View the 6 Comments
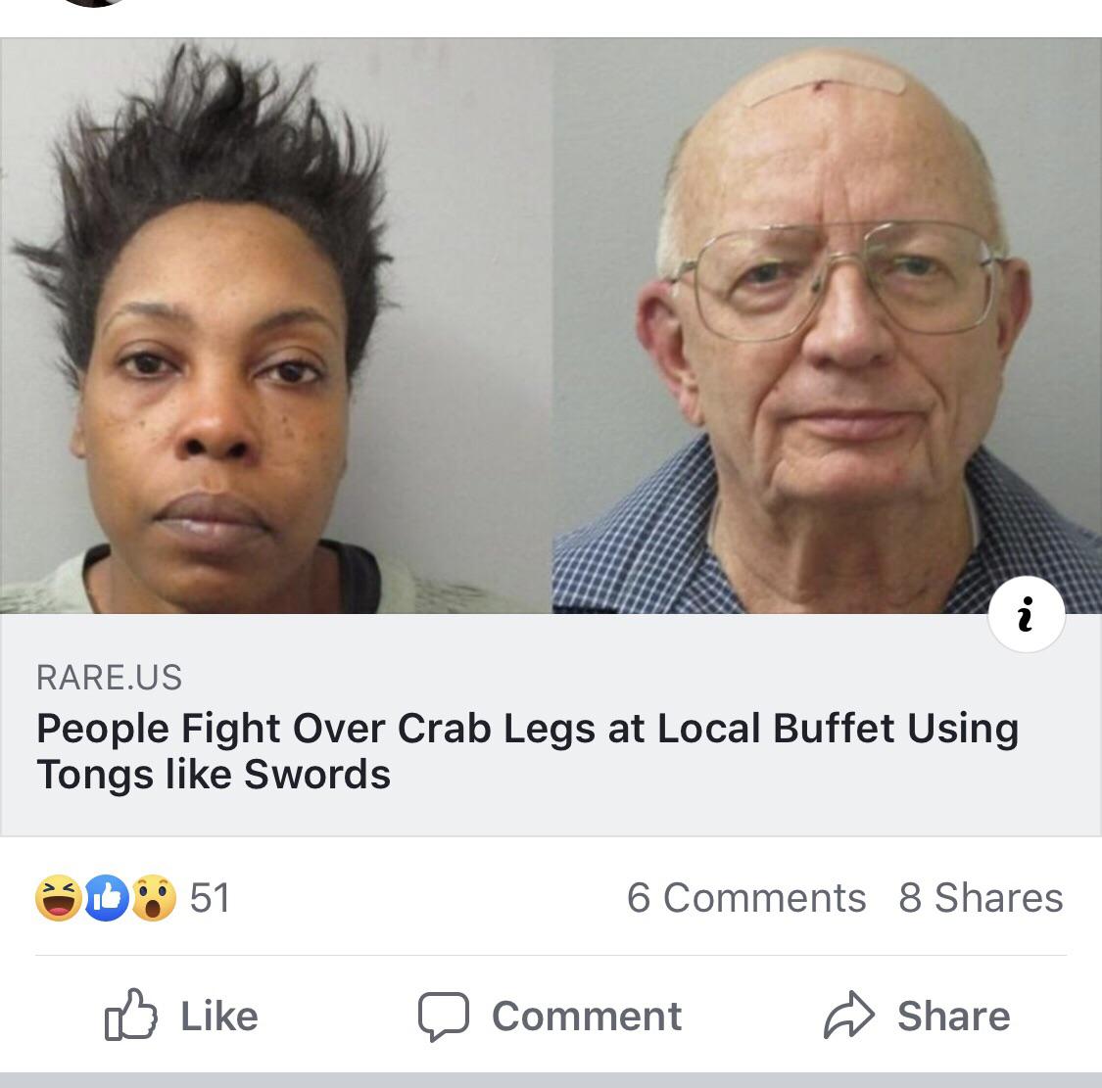This screenshot has width=1102, height=1088. 746,898
